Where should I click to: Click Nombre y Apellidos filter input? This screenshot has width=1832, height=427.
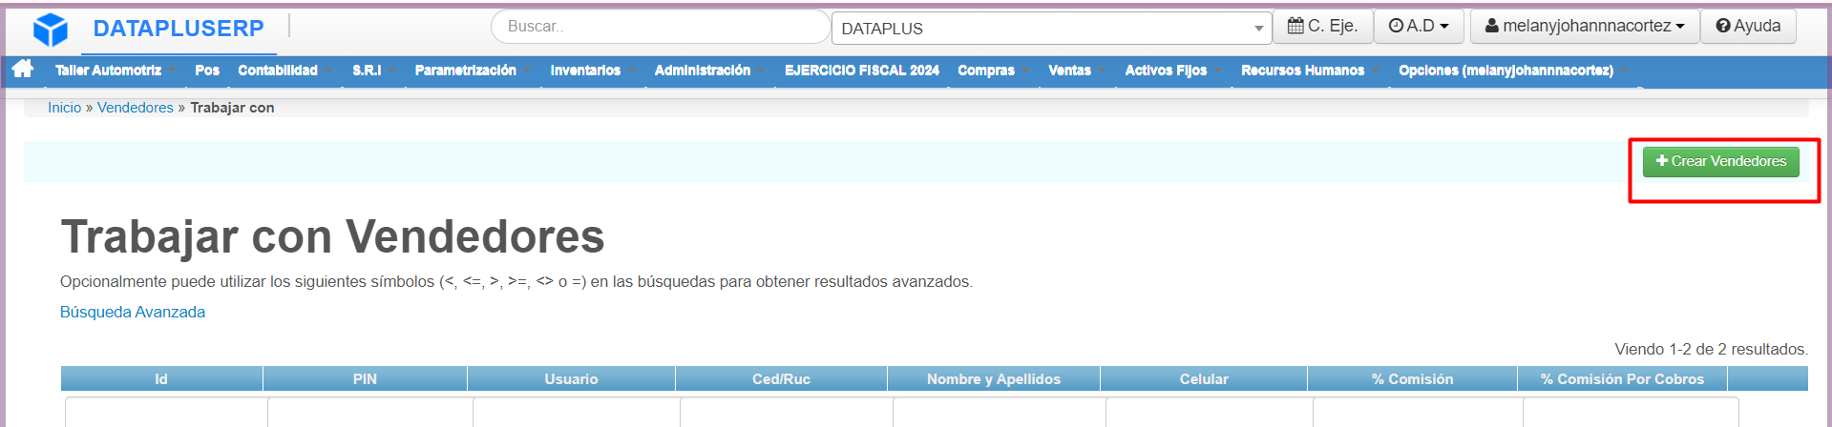tap(1000, 413)
